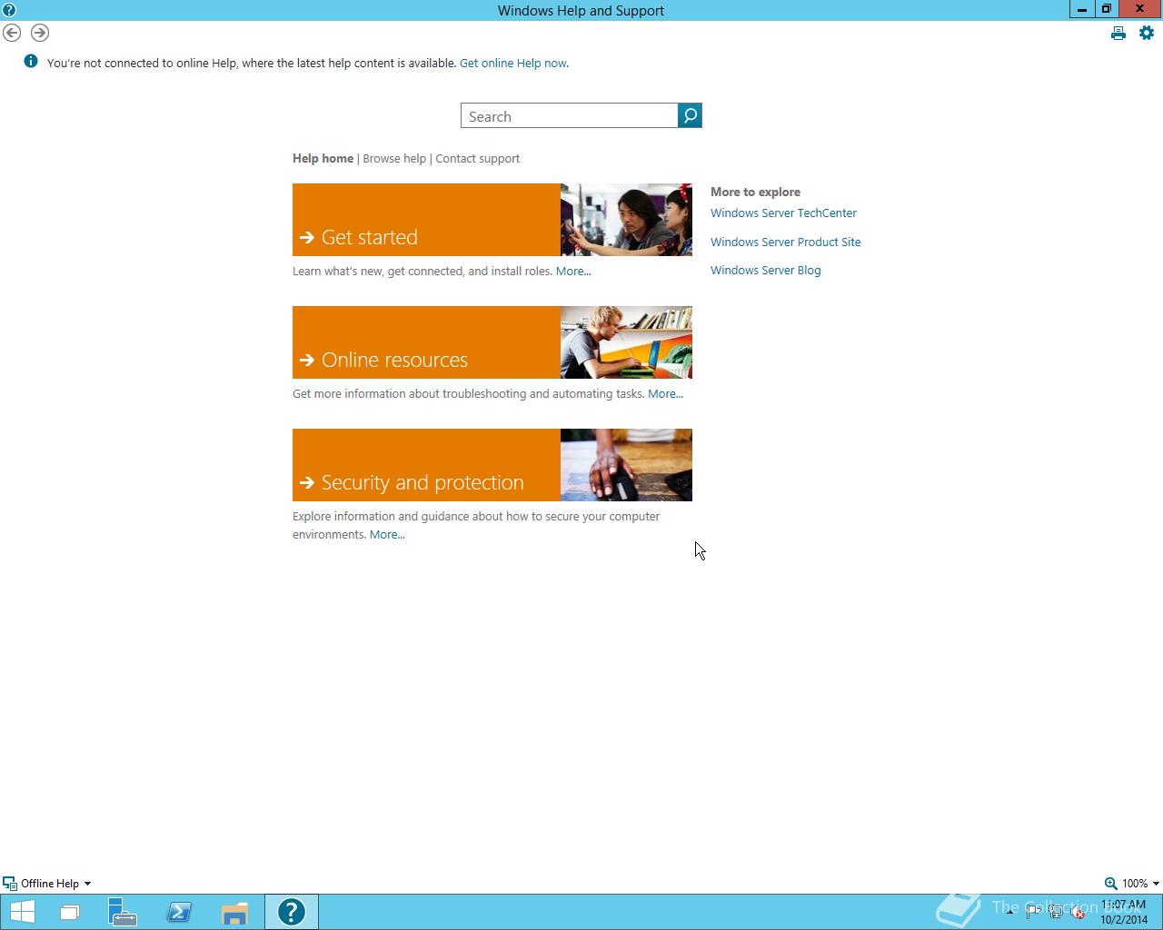
Task: Click More link under Security and protection
Action: tap(387, 534)
